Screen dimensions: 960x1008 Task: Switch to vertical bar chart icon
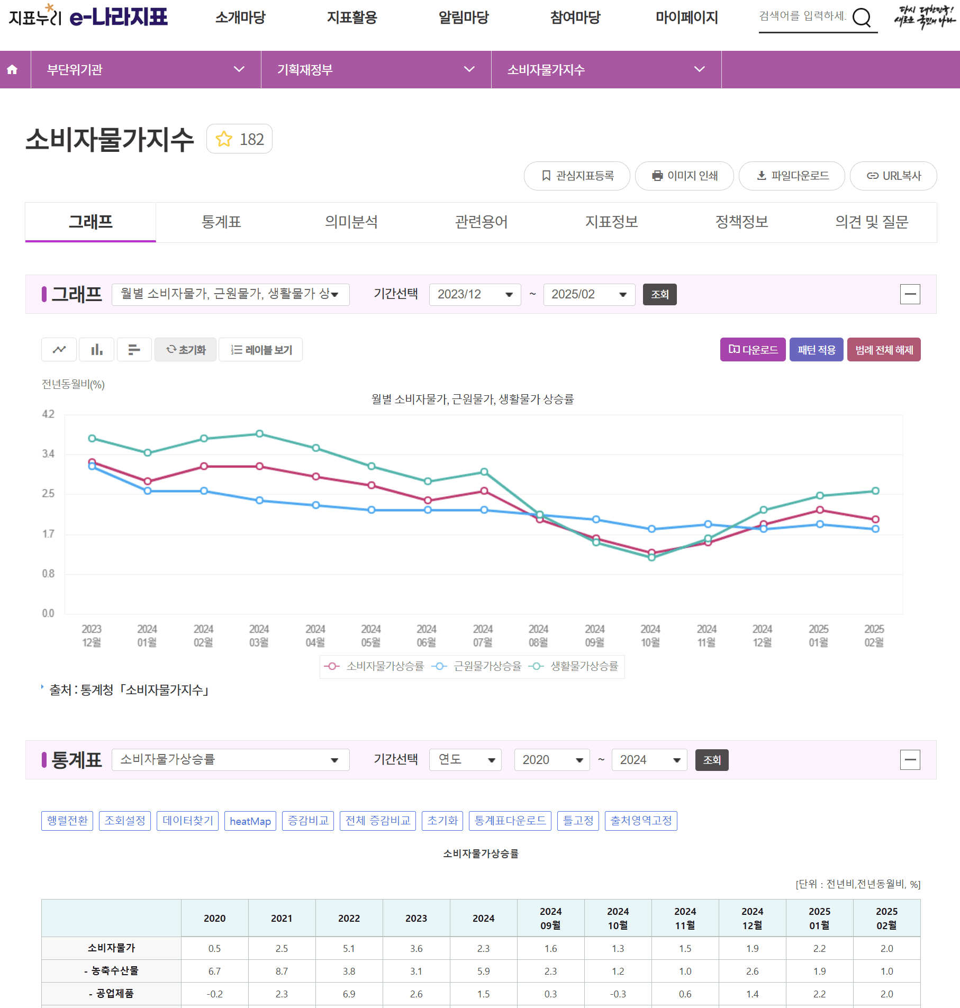(97, 350)
